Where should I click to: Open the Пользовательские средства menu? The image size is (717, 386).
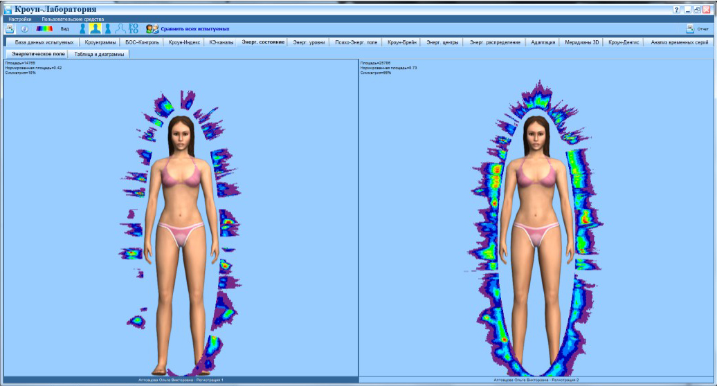73,19
